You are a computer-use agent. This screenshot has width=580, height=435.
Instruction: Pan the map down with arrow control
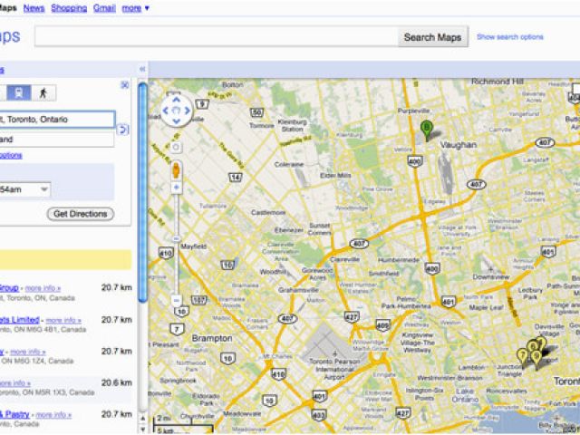(177, 121)
